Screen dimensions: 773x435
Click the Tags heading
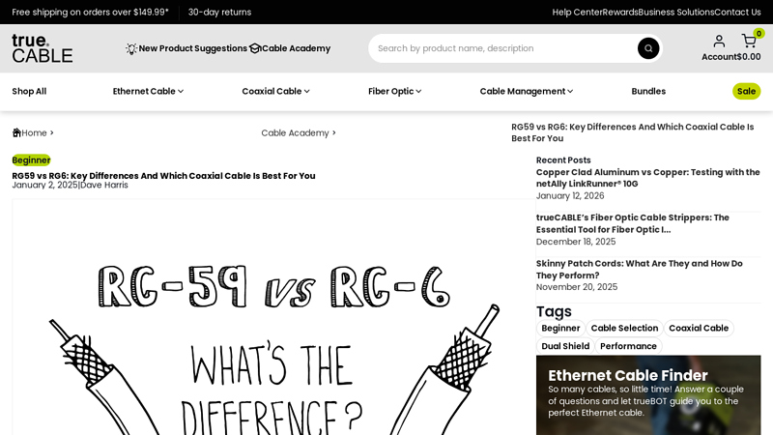coord(554,311)
